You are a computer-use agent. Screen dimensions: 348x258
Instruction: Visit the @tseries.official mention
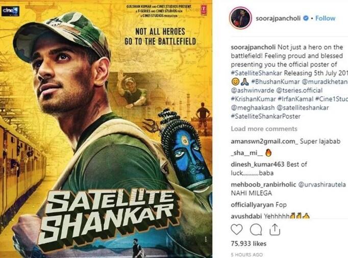pos(300,90)
